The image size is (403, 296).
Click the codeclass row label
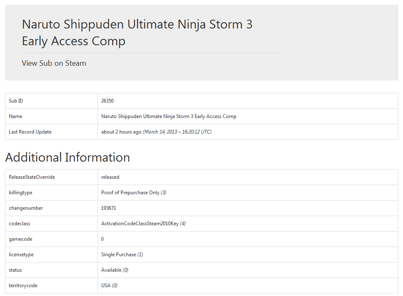pos(19,224)
